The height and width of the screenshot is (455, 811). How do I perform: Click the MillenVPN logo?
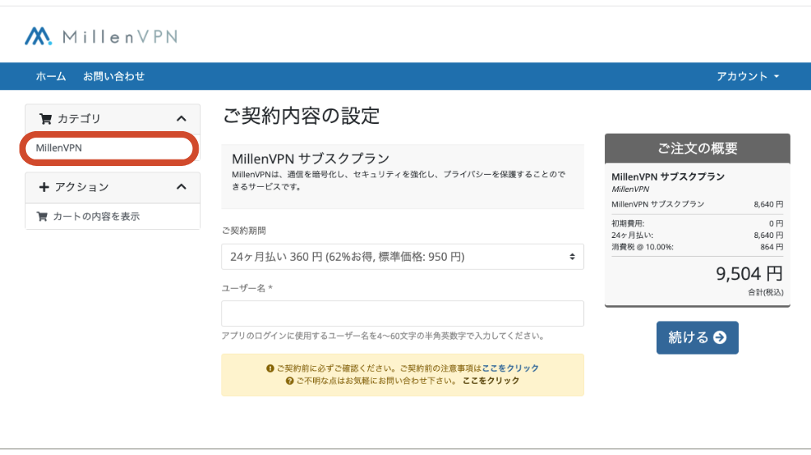pos(101,36)
